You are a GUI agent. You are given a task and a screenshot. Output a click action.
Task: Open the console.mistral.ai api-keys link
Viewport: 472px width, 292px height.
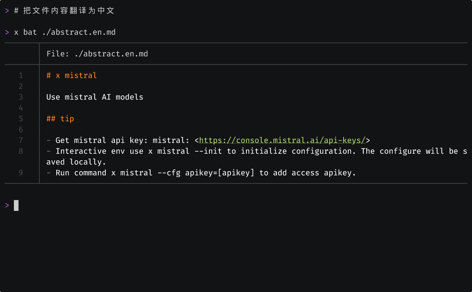282,140
